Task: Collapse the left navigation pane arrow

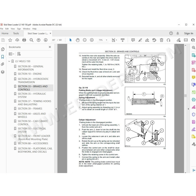Action: tap(56, 109)
